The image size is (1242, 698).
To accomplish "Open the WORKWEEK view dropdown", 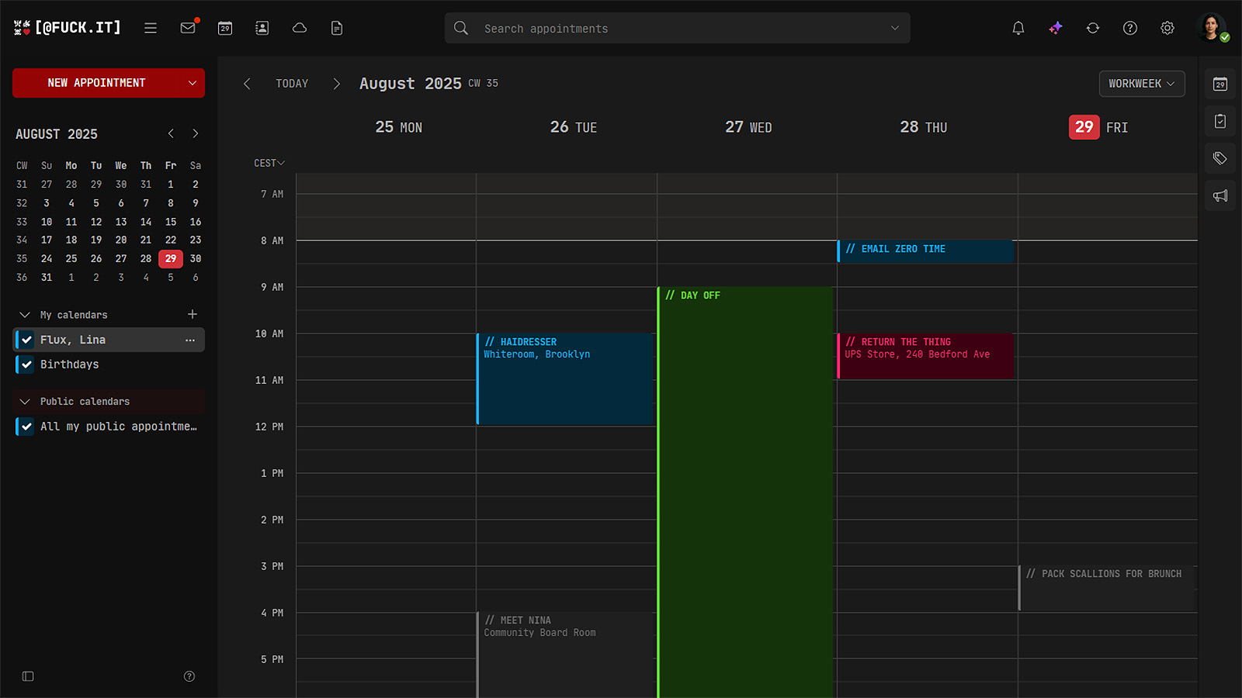I will [x=1141, y=84].
